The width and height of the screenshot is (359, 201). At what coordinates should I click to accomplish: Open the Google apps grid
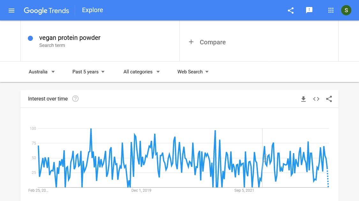[331, 10]
